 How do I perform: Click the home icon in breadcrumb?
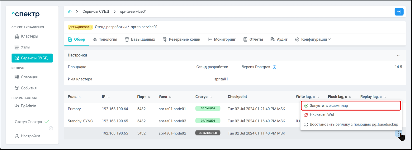pyautogui.click(x=69, y=12)
